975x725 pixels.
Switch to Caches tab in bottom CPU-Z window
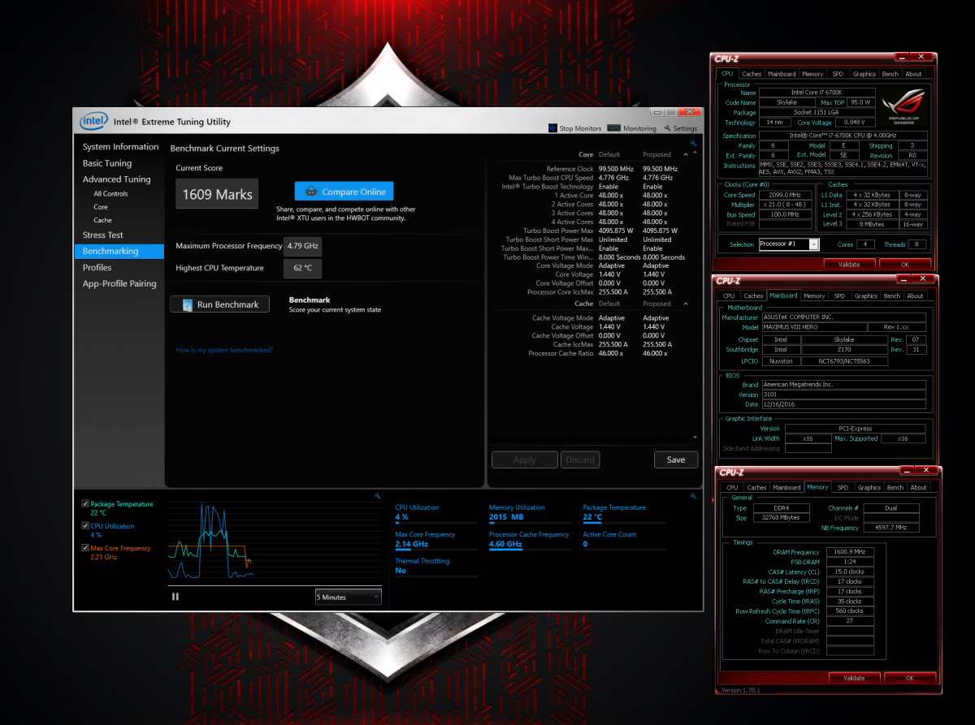756,487
